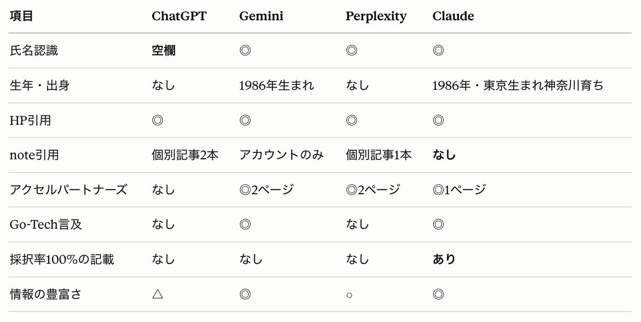
Task: Click the bold あり cell under Claude
Action: click(444, 259)
